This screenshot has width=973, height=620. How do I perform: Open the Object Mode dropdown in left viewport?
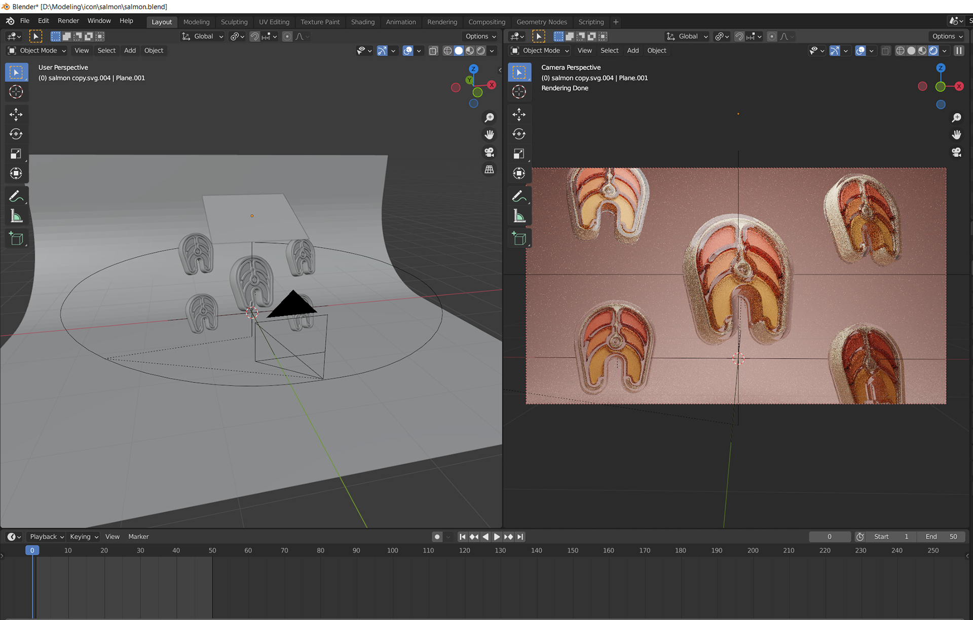pyautogui.click(x=38, y=51)
